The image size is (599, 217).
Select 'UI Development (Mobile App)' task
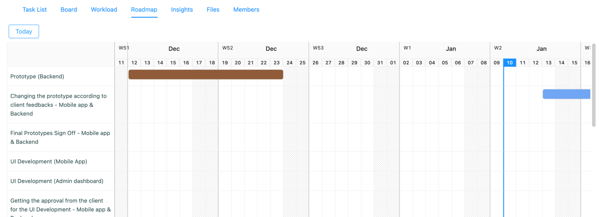tap(61, 161)
